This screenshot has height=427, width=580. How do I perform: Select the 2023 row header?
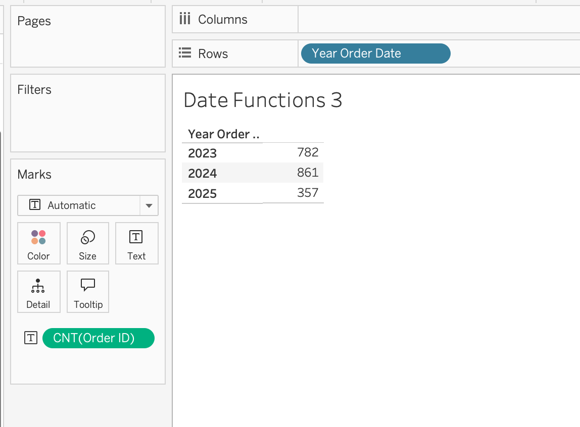[x=202, y=153]
